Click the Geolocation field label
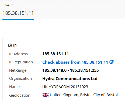Viewport: 125px width, 101px height. (20, 95)
